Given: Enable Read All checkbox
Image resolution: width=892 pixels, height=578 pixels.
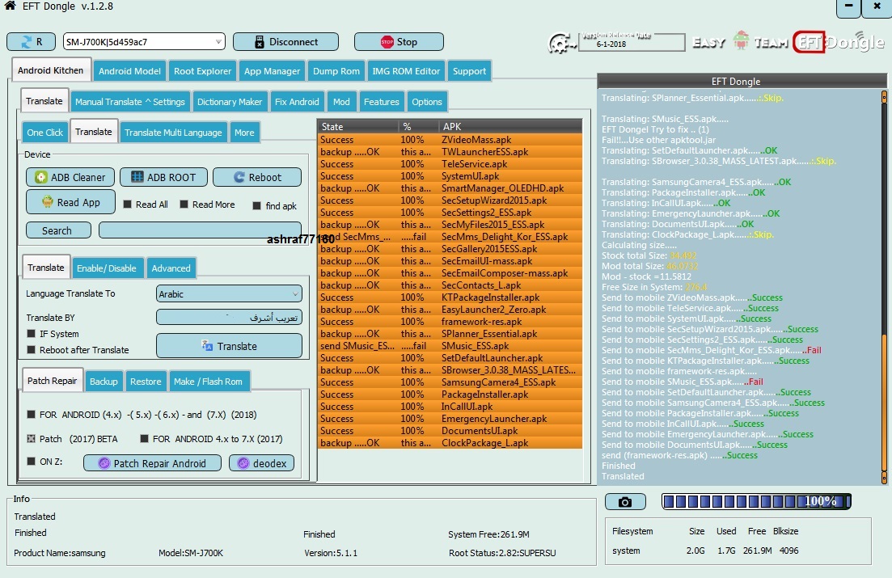Looking at the screenshot, I should pos(128,205).
